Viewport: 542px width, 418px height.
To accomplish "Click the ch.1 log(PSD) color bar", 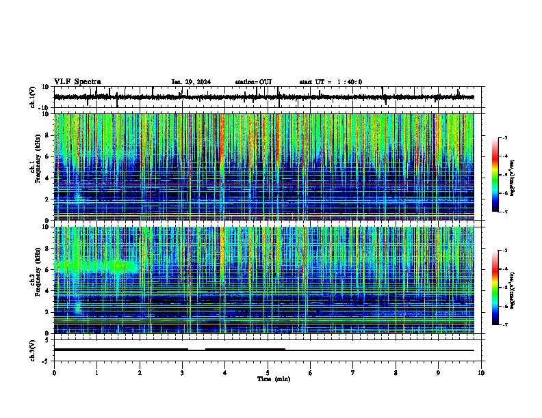I will click(495, 175).
